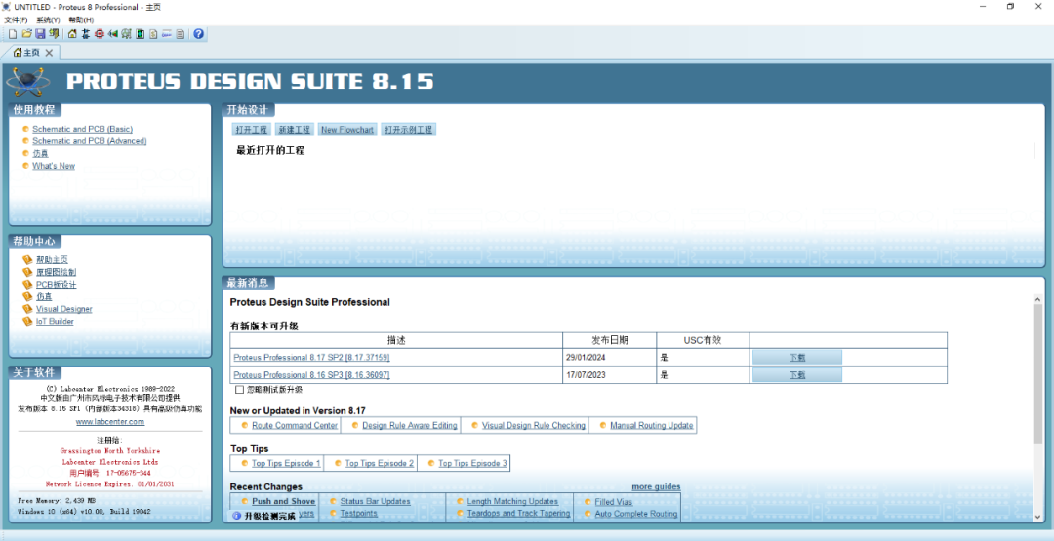1054x541 pixels.
Task: Click the 打开示例工程 button
Action: [409, 130]
